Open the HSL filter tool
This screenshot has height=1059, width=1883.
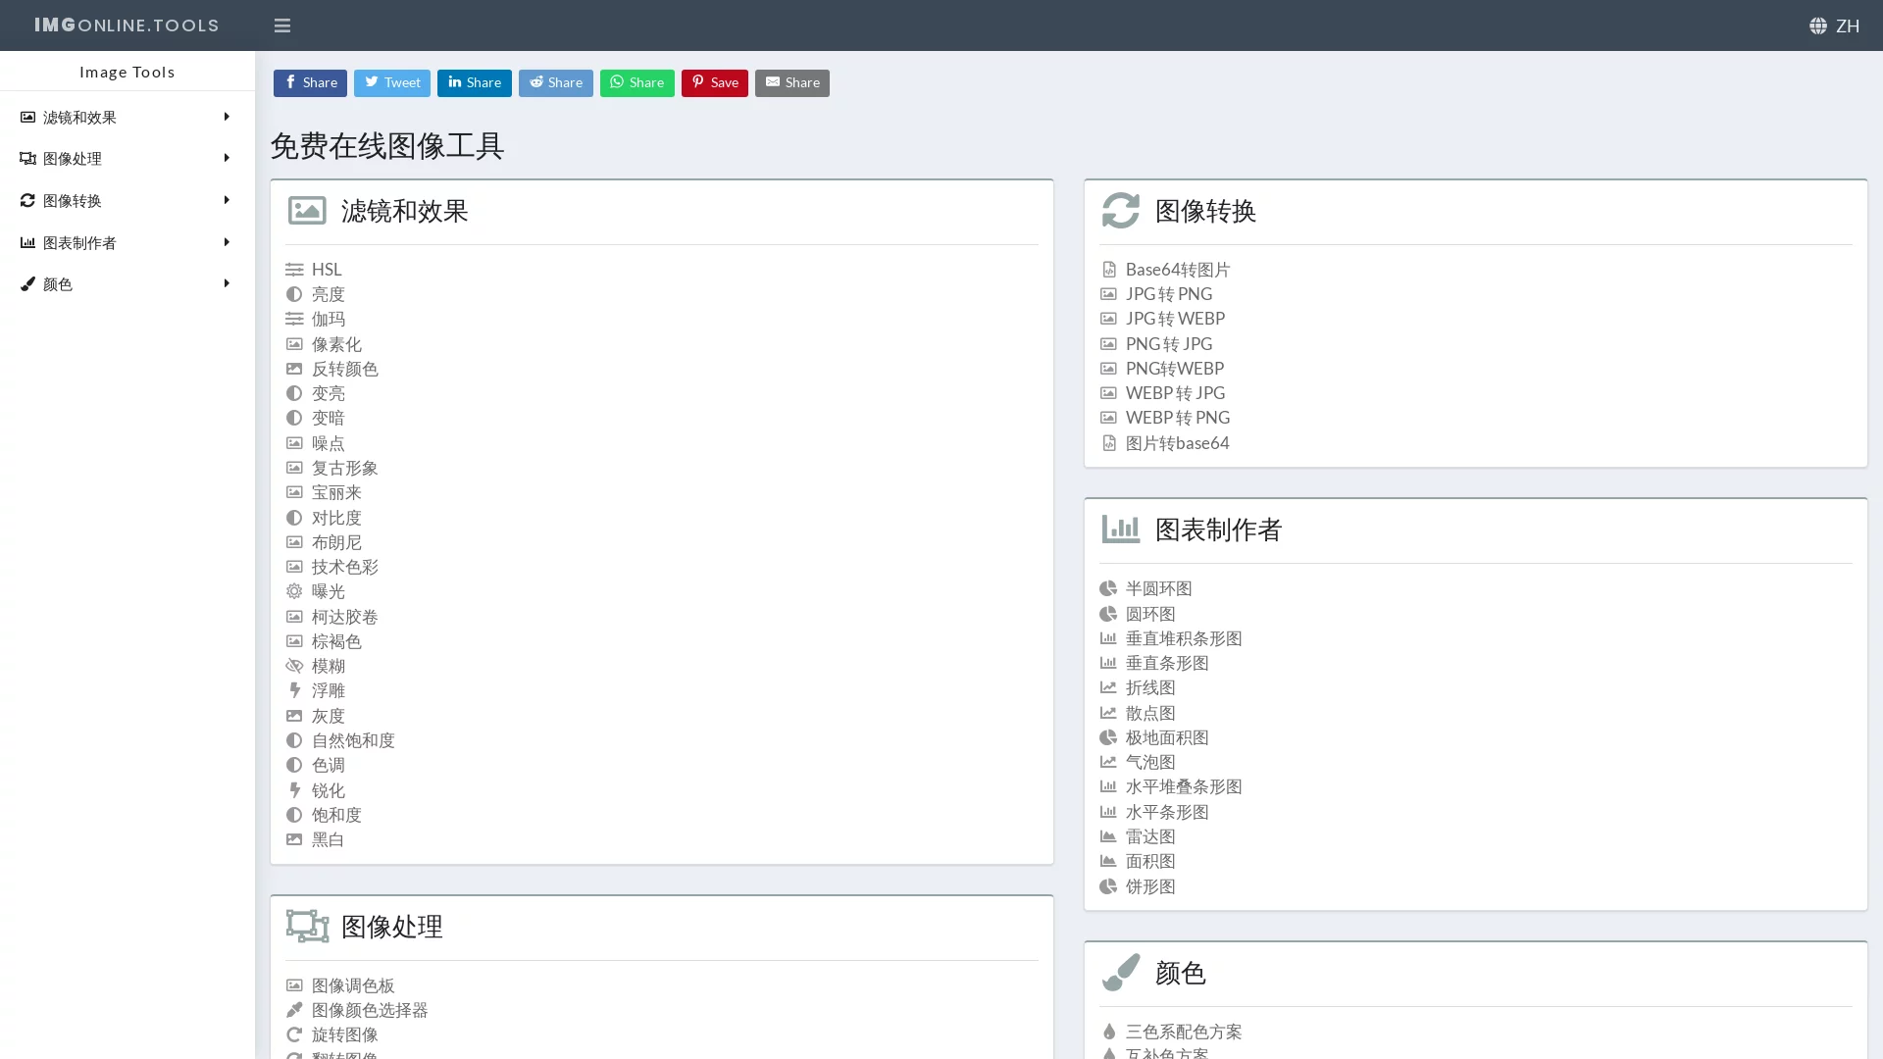tap(326, 269)
